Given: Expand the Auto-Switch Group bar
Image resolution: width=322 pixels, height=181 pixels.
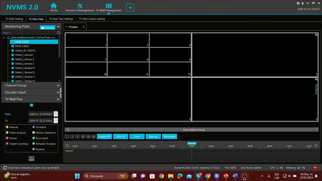Looking at the screenshot, I should pyautogui.click(x=68, y=130).
